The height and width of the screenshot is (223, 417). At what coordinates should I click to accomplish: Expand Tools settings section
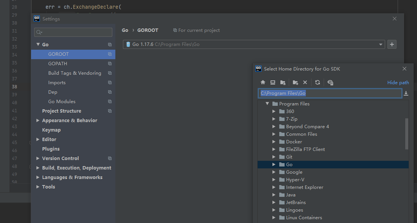click(38, 187)
